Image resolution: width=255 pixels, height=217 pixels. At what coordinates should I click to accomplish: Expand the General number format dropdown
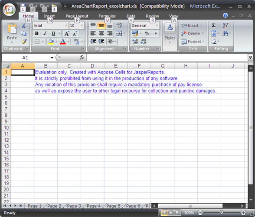point(157,26)
